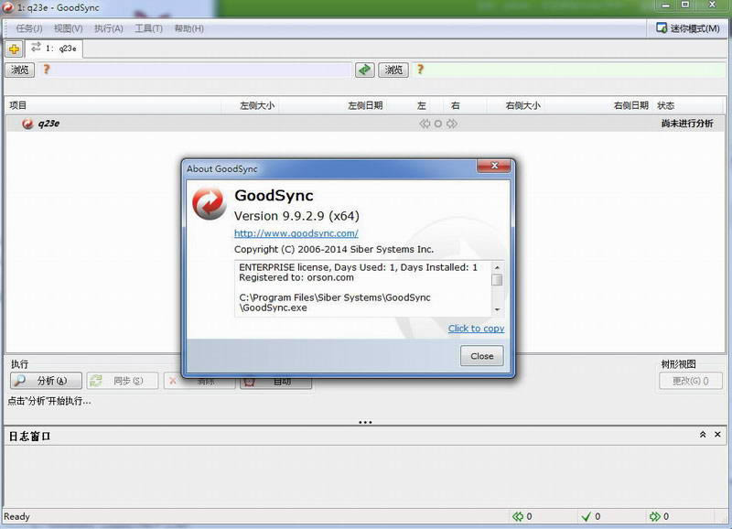Select the '1: q23e' job tab
Screen dimensions: 732x529
click(x=54, y=49)
